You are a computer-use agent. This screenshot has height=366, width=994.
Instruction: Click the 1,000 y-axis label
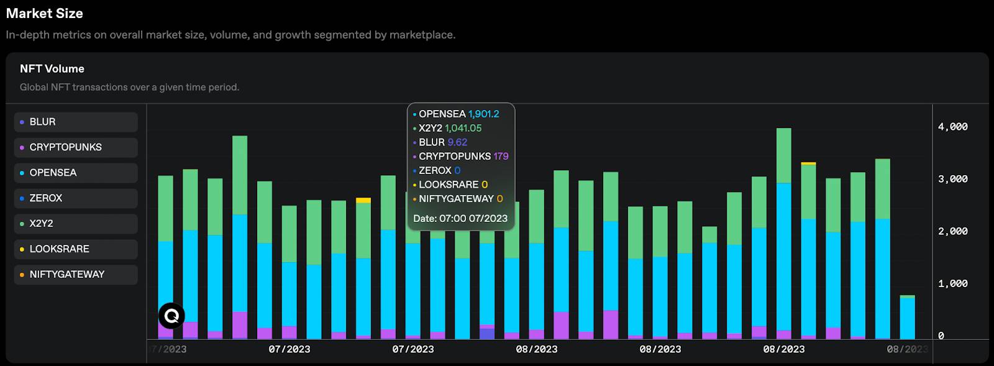[953, 283]
